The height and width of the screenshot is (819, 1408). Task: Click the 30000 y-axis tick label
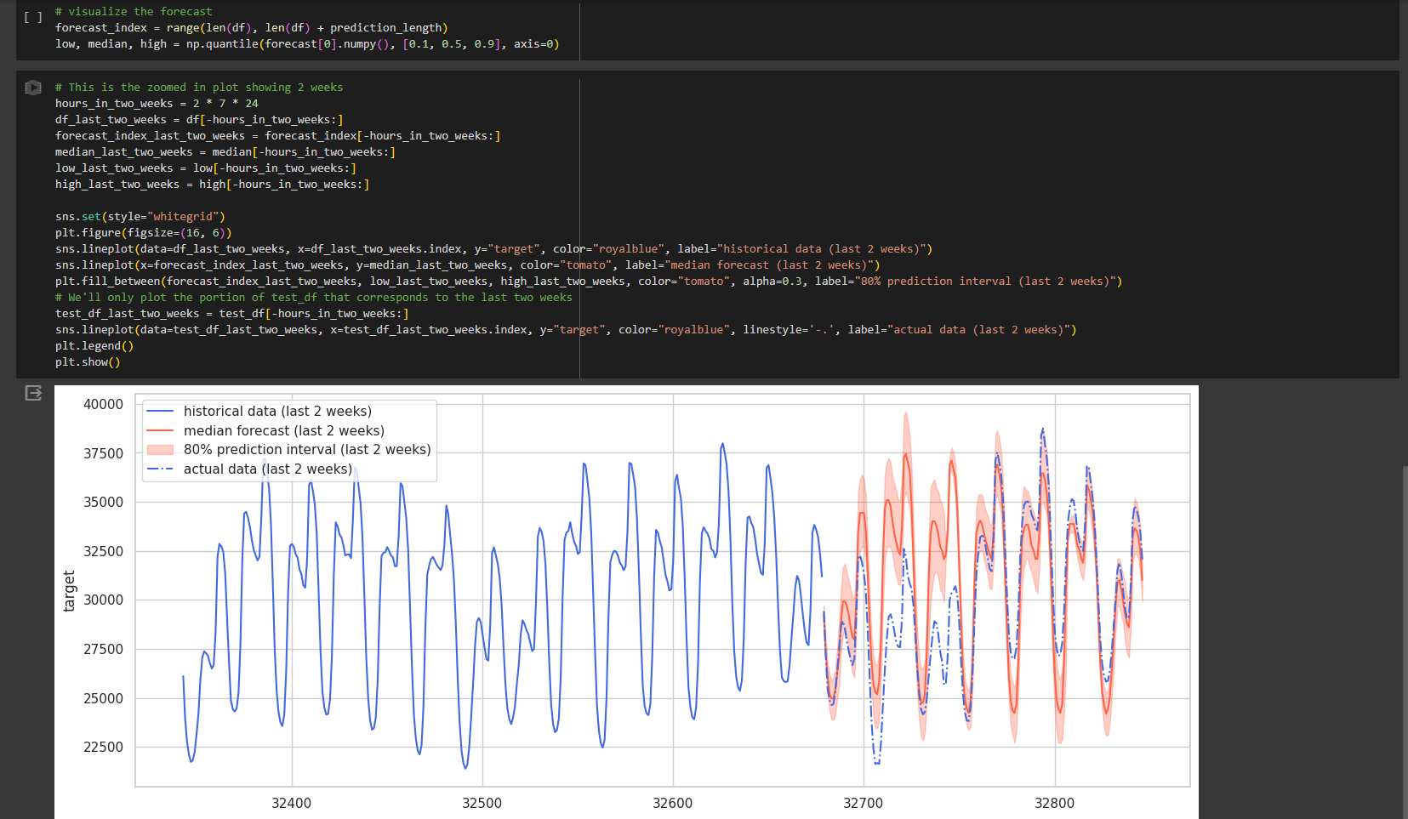point(103,600)
